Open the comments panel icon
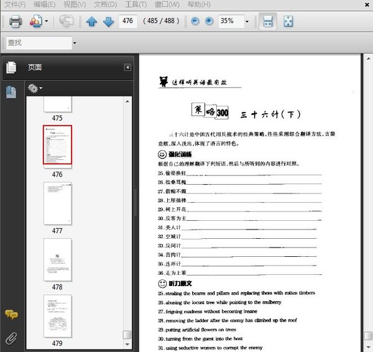The image size is (373, 352). tap(11, 315)
